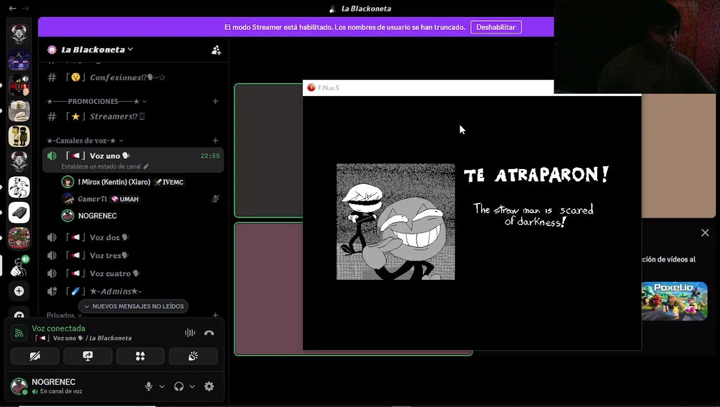Screen dimensions: 720x407
Task: Click the voice connection signal icon
Action: pyautogui.click(x=19, y=333)
